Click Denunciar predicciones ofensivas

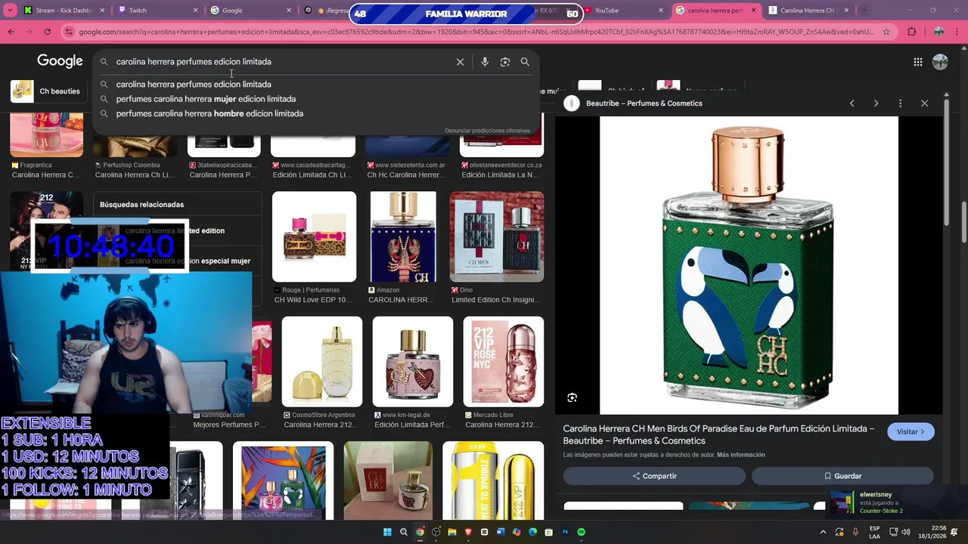pos(487,131)
